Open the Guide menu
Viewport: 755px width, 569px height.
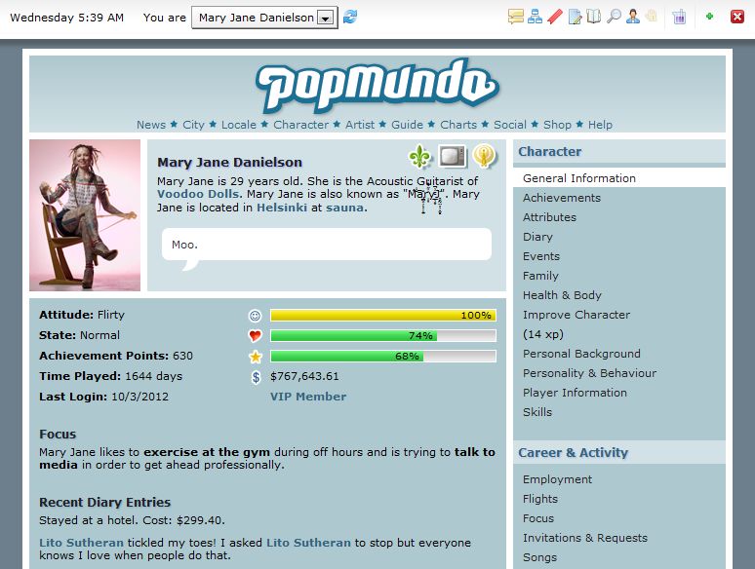tap(407, 125)
